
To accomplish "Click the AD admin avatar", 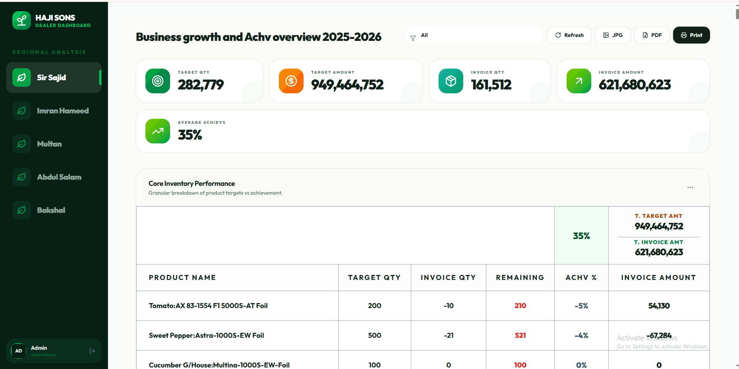I will click(x=18, y=350).
